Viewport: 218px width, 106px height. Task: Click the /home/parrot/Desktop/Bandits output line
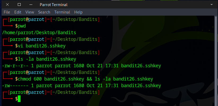[39, 33]
